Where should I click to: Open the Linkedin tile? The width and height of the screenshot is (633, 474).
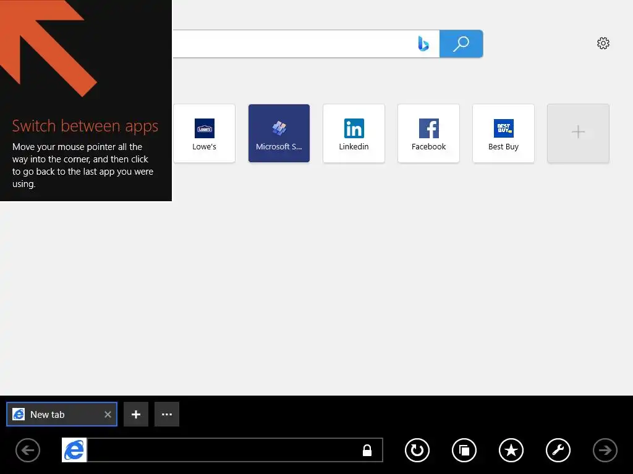(354, 133)
